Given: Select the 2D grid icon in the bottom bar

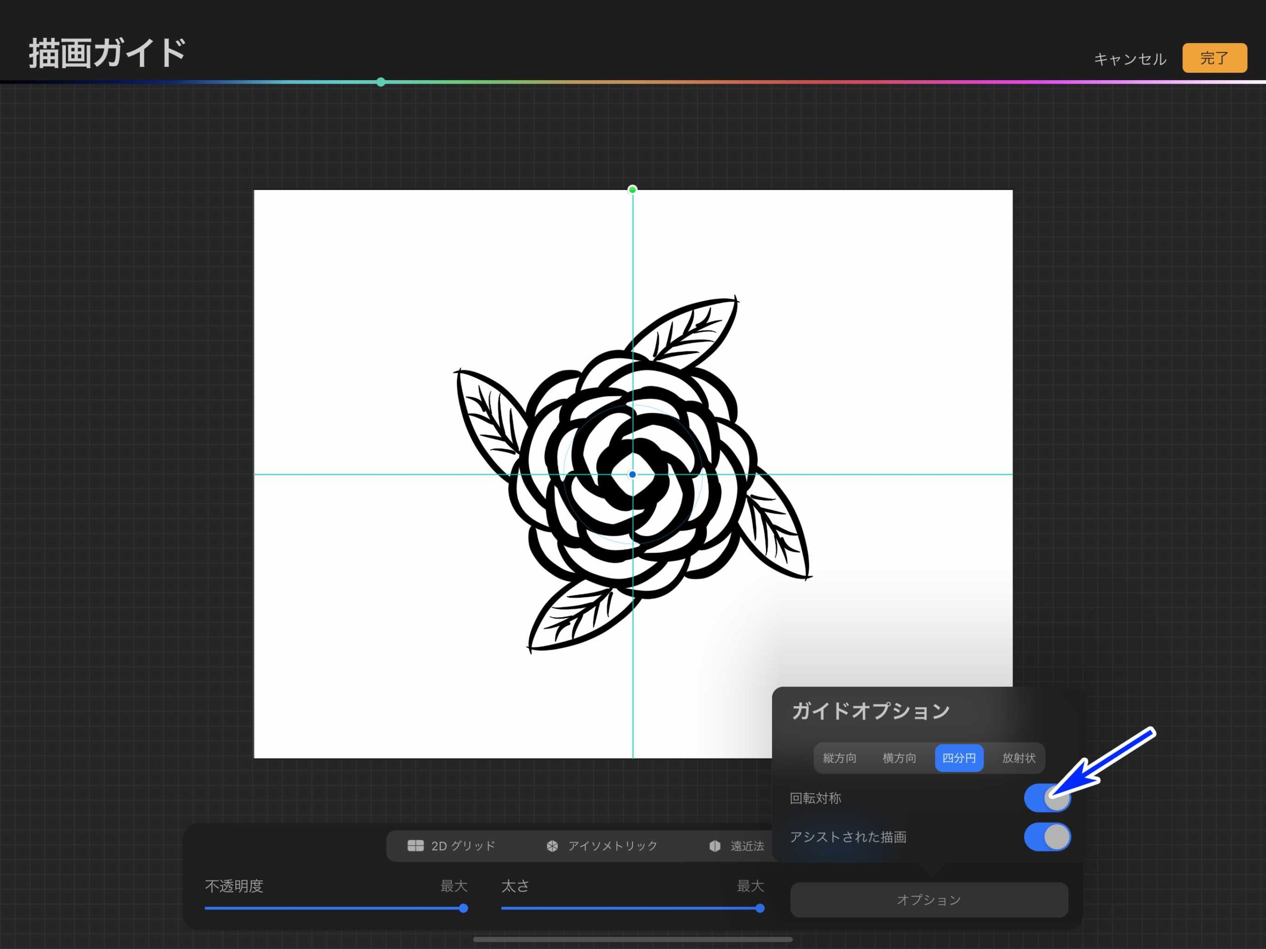Looking at the screenshot, I should tap(415, 846).
